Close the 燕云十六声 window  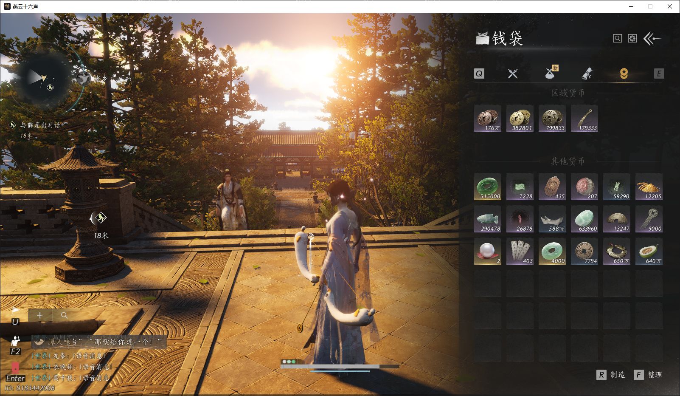670,6
